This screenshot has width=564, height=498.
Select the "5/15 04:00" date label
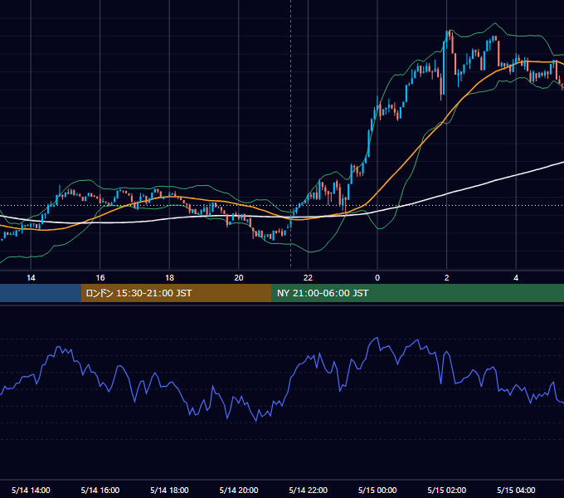[516, 490]
